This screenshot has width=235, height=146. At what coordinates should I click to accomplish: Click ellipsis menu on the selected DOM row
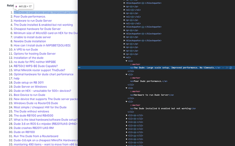point(79,68)
